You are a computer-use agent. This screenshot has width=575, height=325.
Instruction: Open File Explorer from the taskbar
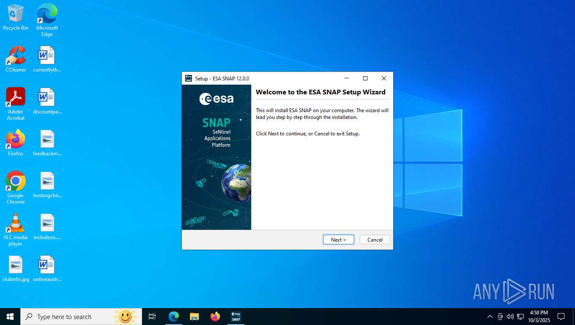coord(194,317)
